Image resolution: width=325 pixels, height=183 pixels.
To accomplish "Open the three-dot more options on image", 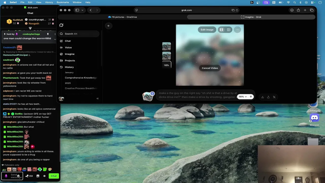I will pos(237,30).
